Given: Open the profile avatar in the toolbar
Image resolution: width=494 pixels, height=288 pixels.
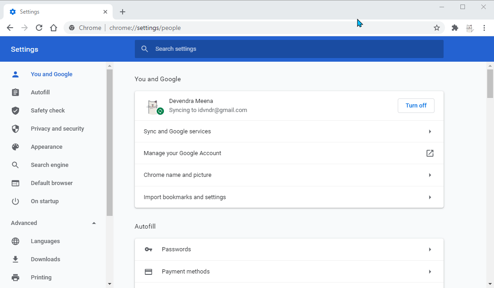Looking at the screenshot, I should 470,28.
